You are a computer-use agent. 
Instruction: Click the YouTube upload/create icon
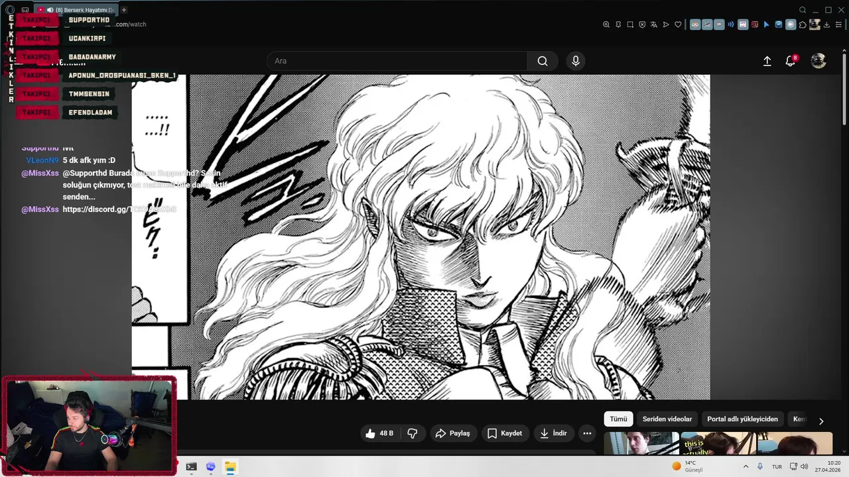point(767,61)
